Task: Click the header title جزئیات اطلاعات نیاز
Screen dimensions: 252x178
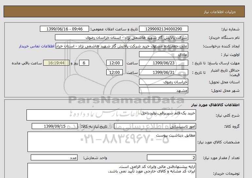Action: click(x=220, y=12)
